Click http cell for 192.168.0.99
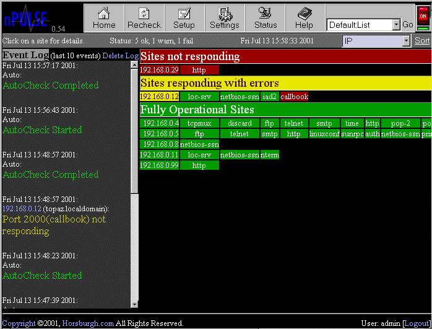 tap(199, 165)
